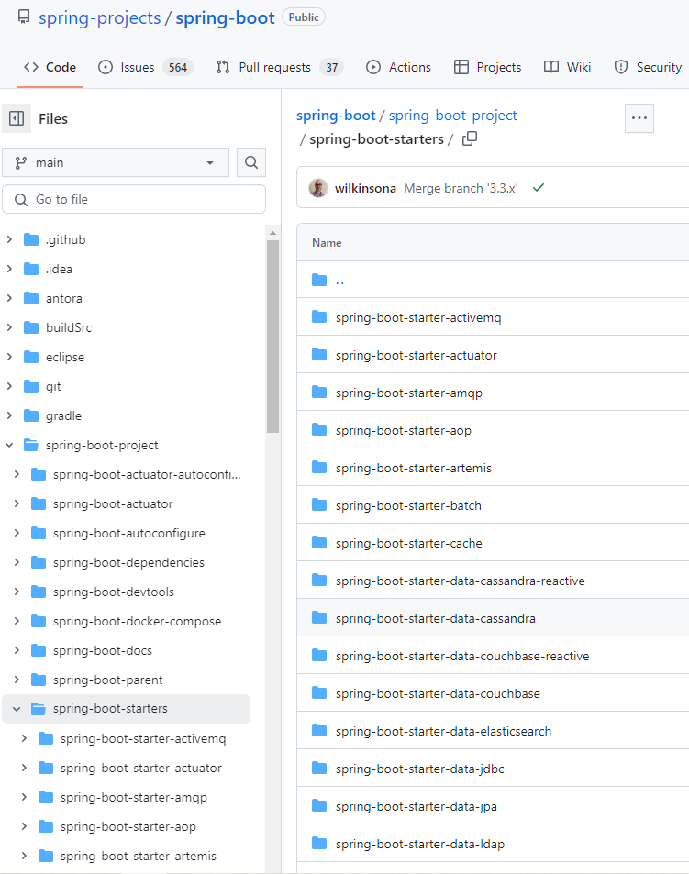Open the main branch selector dropdown
The height and width of the screenshot is (874, 689).
[116, 162]
